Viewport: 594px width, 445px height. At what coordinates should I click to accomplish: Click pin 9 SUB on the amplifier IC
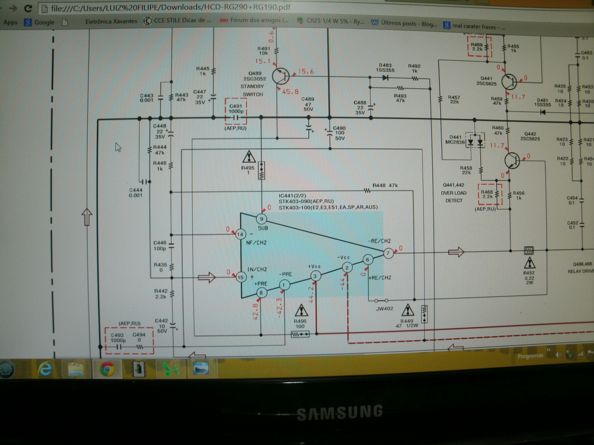coord(262,219)
